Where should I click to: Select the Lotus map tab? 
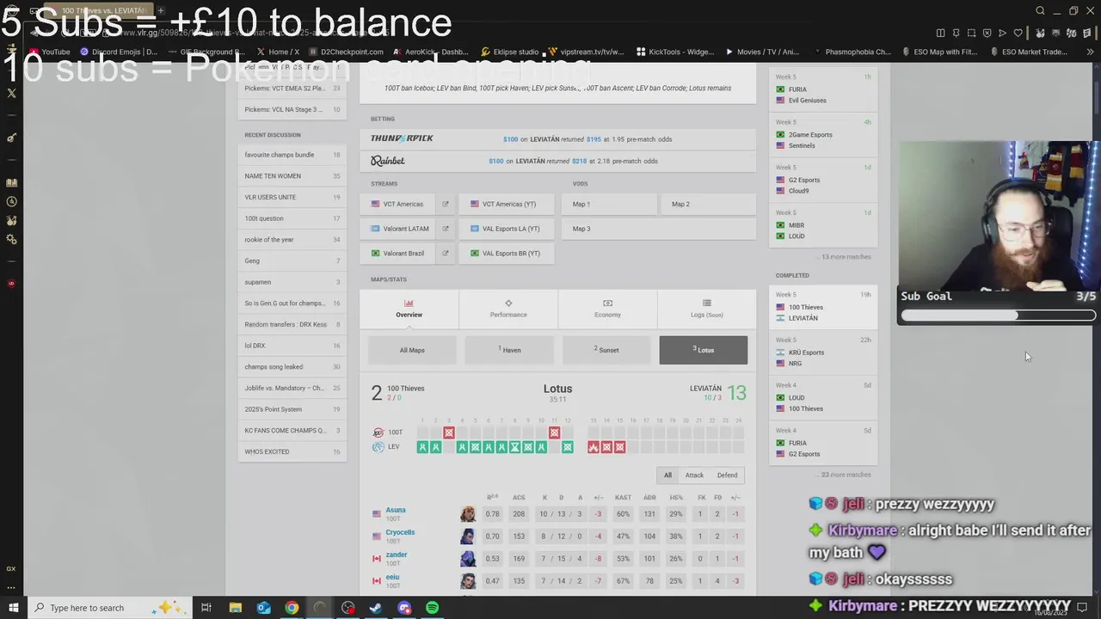704,350
